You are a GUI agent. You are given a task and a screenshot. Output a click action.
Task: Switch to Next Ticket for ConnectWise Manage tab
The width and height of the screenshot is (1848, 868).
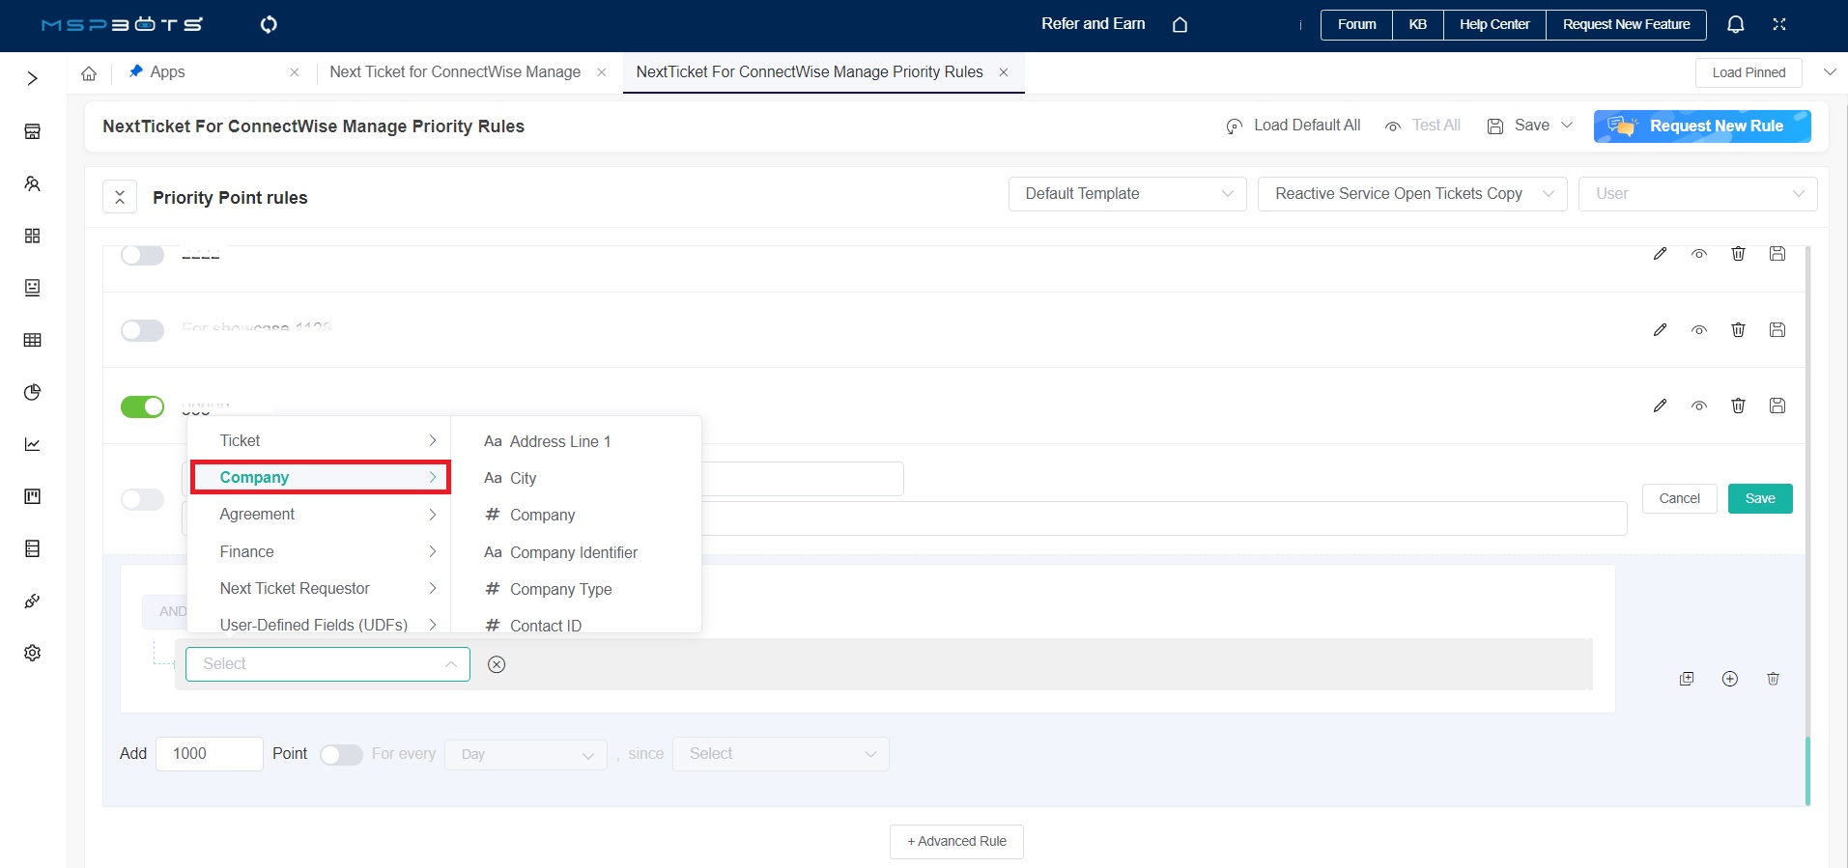[455, 72]
